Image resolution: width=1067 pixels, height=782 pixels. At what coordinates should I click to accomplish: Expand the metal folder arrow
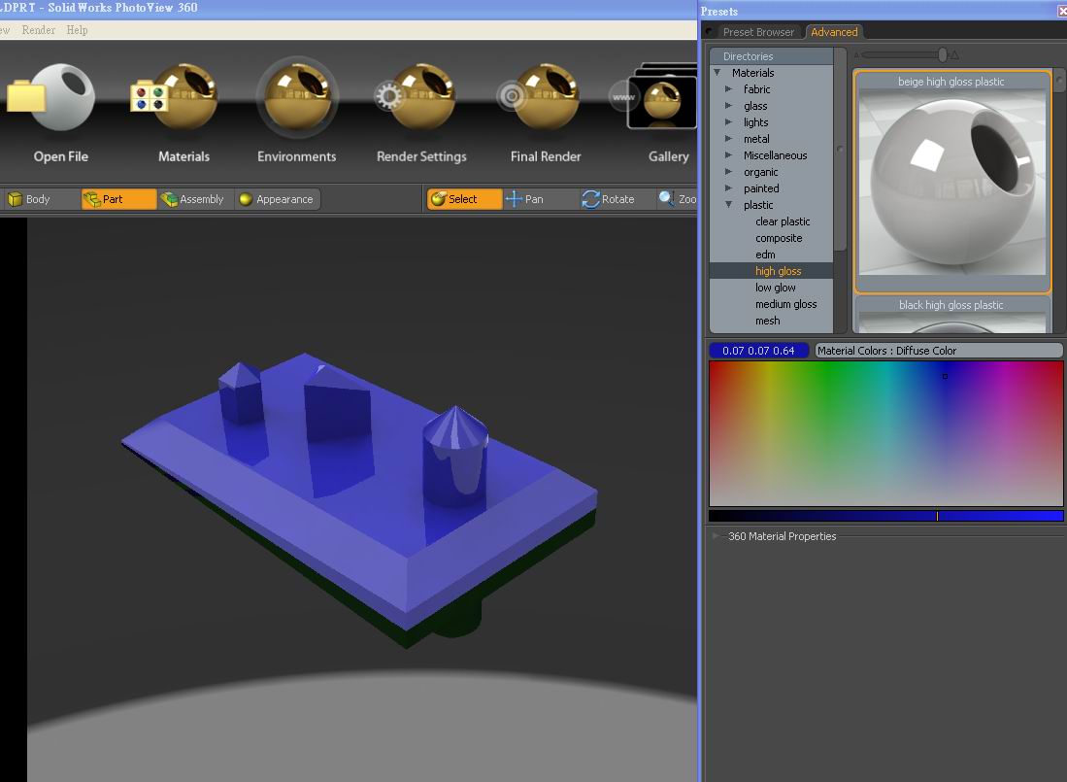(729, 139)
